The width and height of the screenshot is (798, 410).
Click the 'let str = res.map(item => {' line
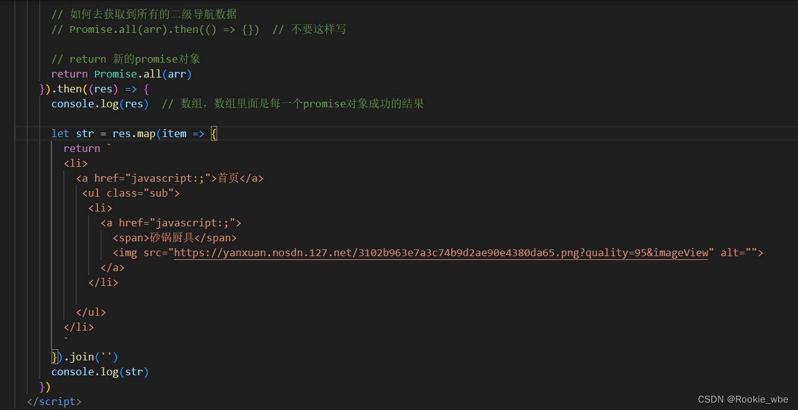(x=134, y=133)
